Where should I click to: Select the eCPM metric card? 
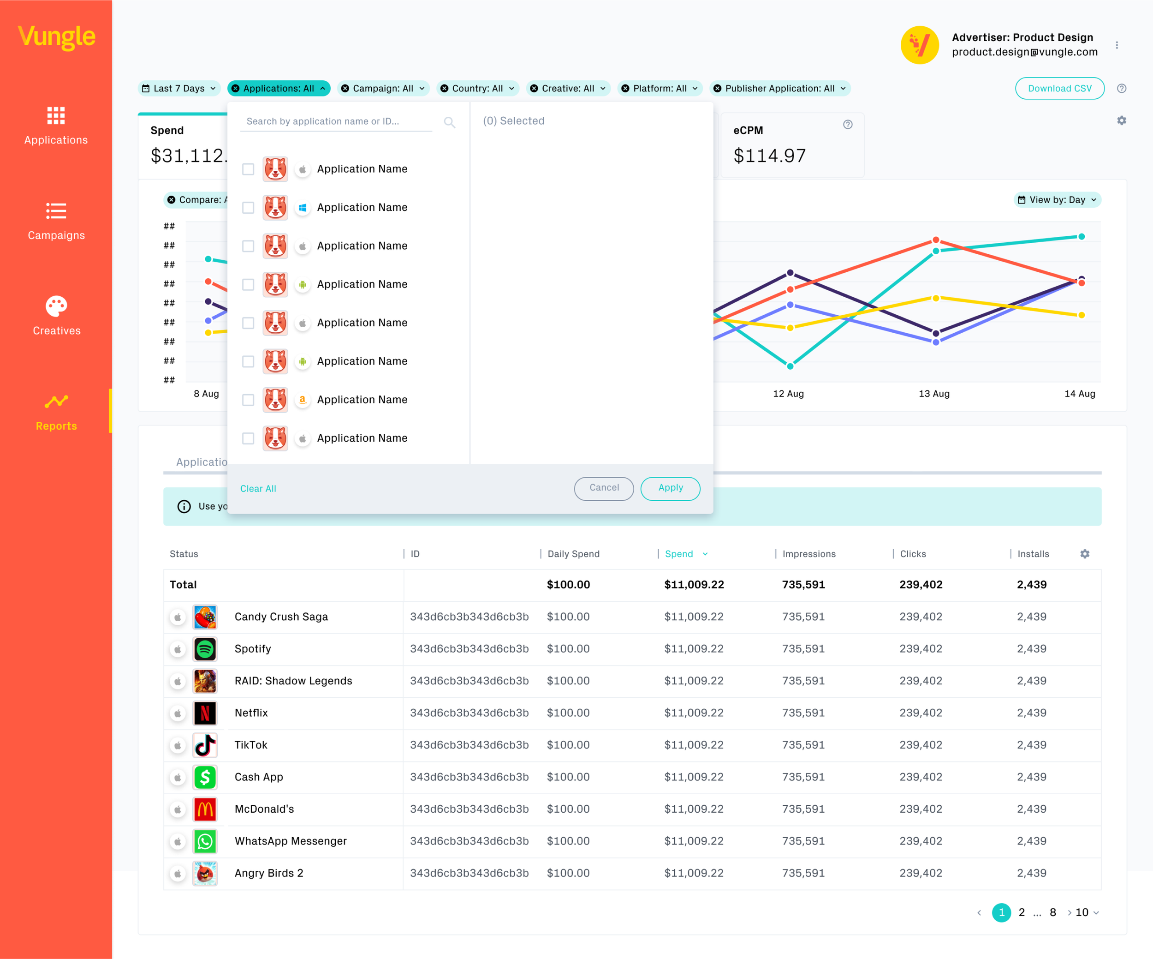click(792, 145)
